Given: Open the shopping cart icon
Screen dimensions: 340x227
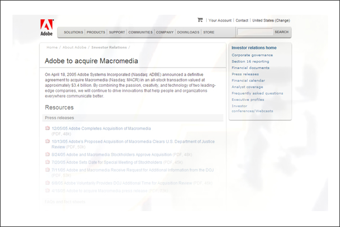Looking at the screenshot, I should tap(200, 20).
